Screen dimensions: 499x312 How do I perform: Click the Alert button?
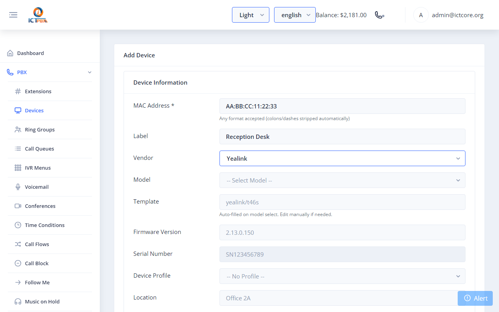tap(475, 298)
